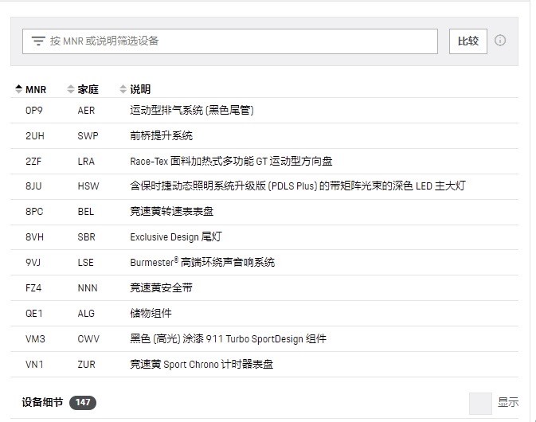Open the info icon next to 比较
The image size is (536, 422).
[x=500, y=41]
